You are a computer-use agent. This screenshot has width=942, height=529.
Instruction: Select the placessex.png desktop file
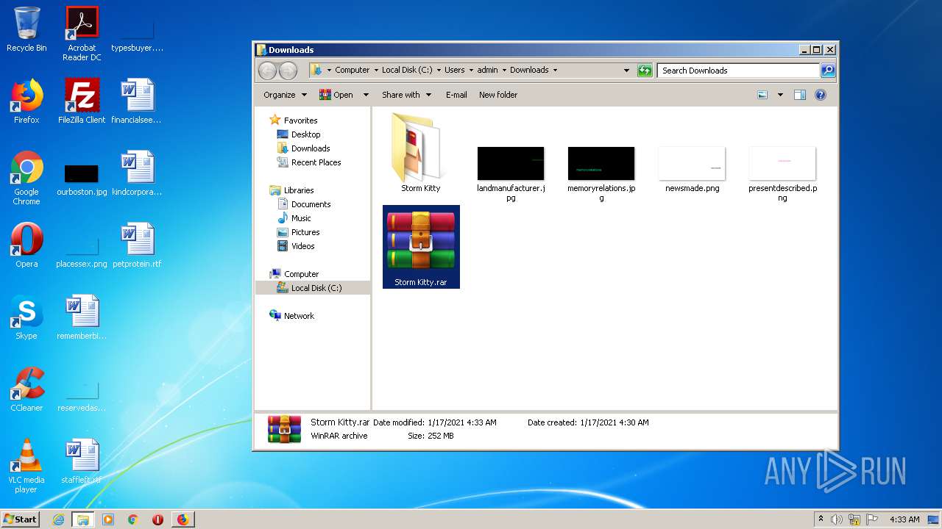pyautogui.click(x=82, y=250)
